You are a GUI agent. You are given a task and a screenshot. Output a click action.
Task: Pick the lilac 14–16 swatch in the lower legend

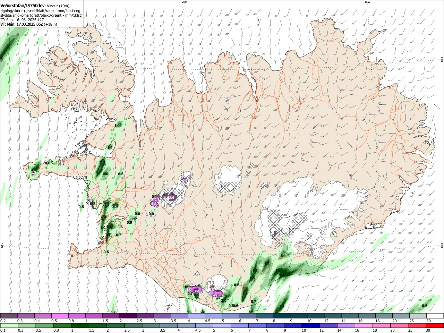click(x=346, y=325)
